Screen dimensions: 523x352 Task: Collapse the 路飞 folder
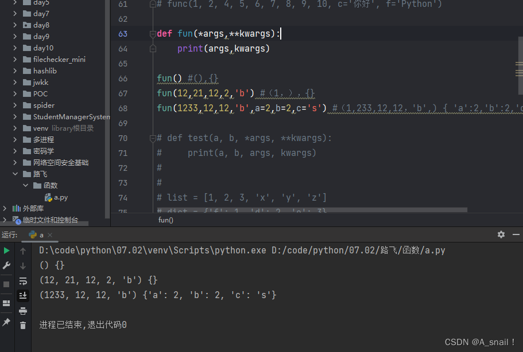16,174
